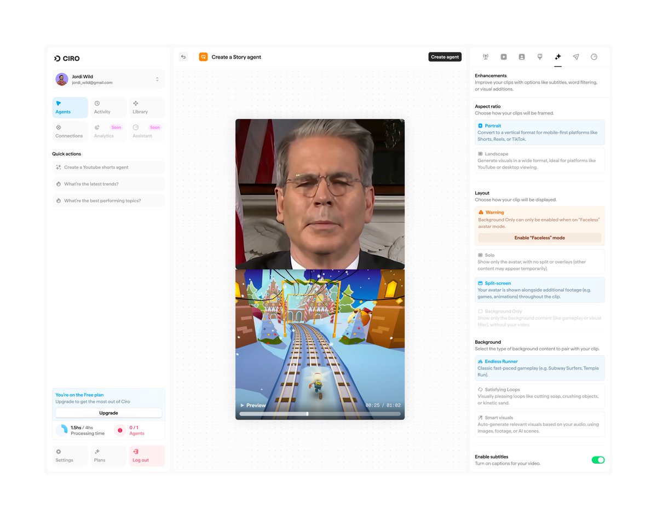
Task: Click the video progress bar
Action: click(320, 414)
